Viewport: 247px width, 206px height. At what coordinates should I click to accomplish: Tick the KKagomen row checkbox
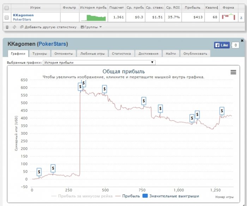pos(7,18)
